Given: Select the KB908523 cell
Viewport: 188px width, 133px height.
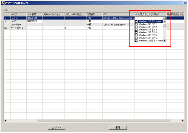Looking at the screenshot, I should [x=34, y=21].
